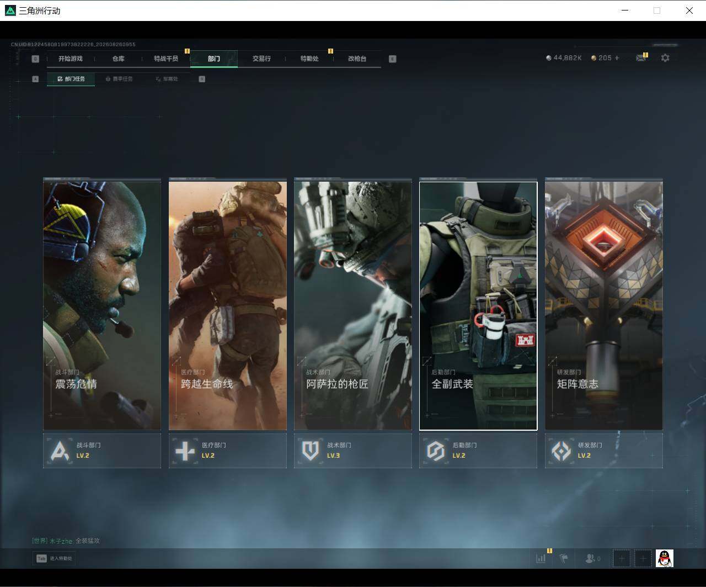Minimize the 三角洲行动 window
The height and width of the screenshot is (587, 706).
[625, 10]
